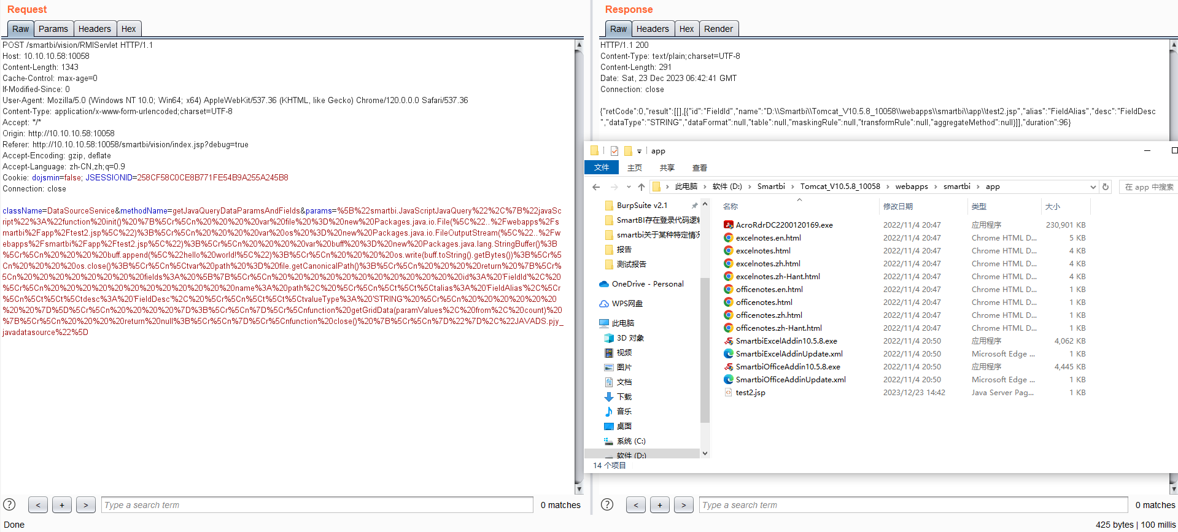Open the Response panel help icon
The image size is (1178, 532).
[x=607, y=504]
